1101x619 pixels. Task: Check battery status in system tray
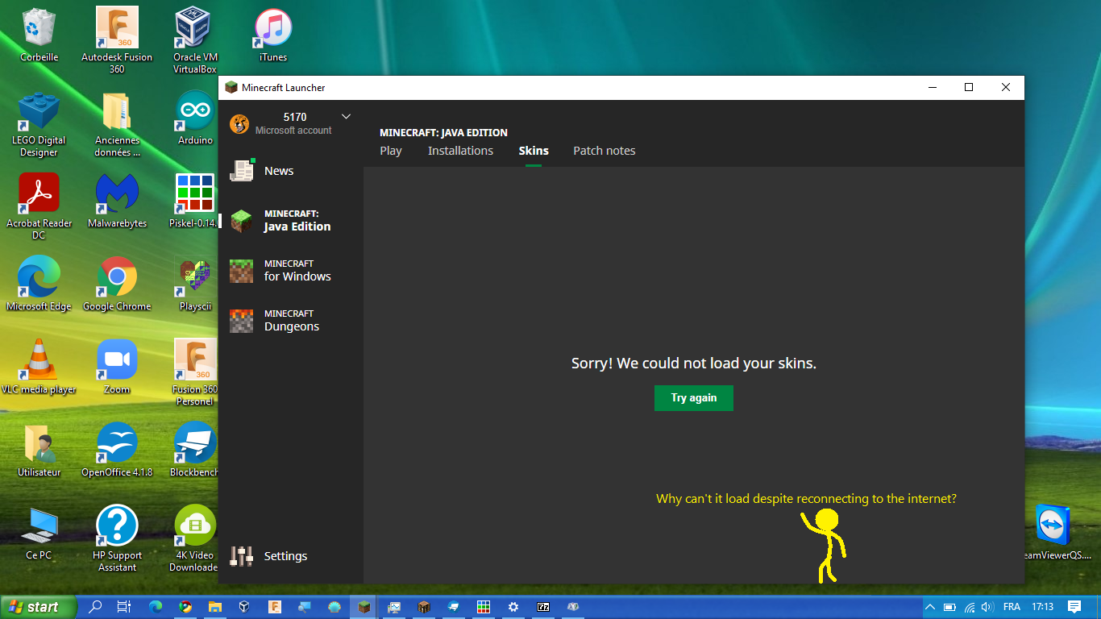tap(950, 607)
